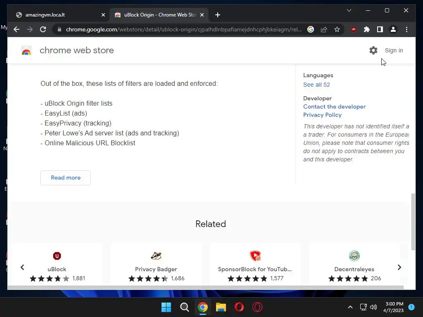Open the volume tray icon
Viewport: 423px width, 317px height.
pos(373,307)
